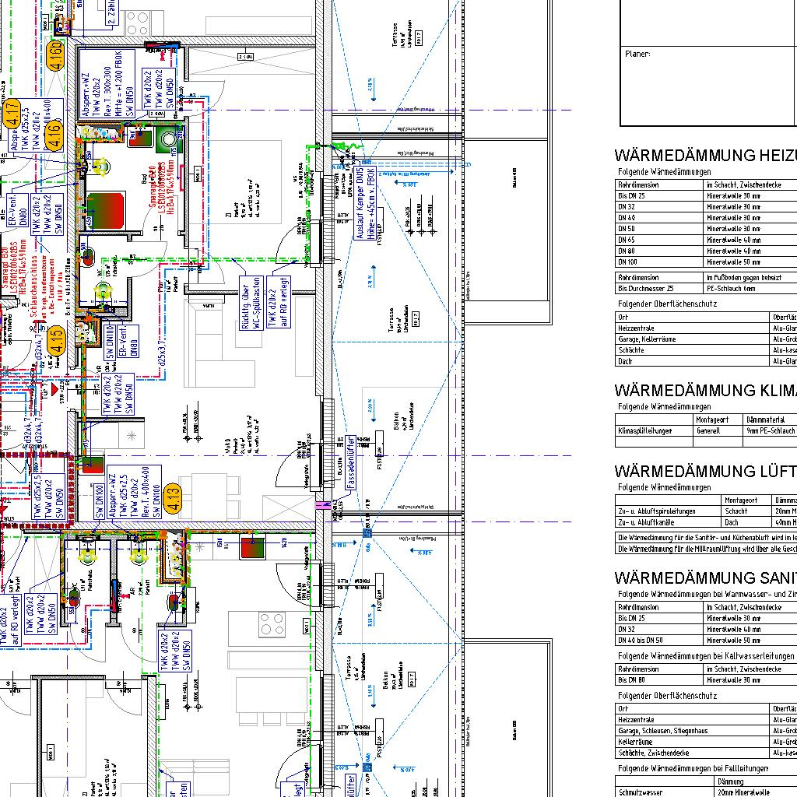This screenshot has height=797, width=797.
Task: Click the red-green bathtub symbol in Bad
Action: point(105,212)
